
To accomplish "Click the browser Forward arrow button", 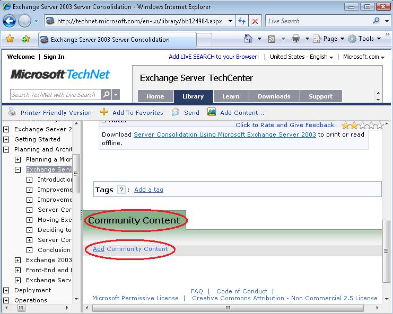I will point(24,21).
